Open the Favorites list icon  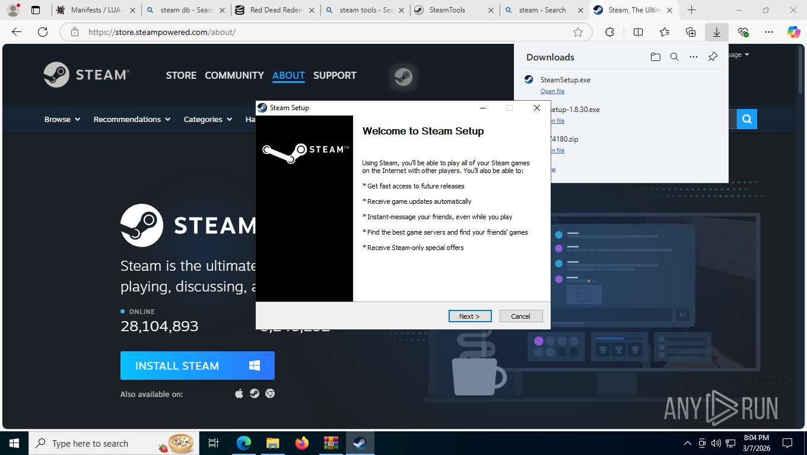pyautogui.click(x=665, y=32)
